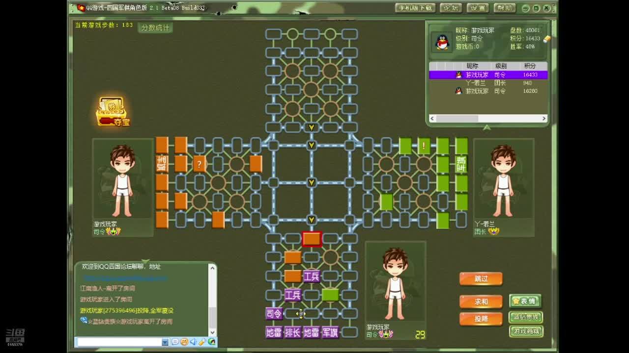Click the QQ penguin avatar in the profile panel

pyautogui.click(x=442, y=42)
